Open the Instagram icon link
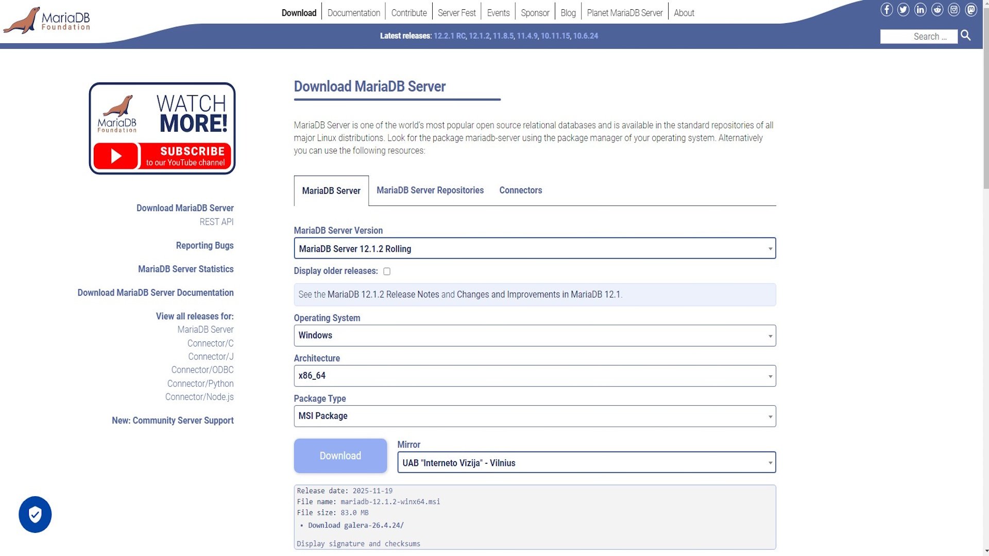 pyautogui.click(x=954, y=10)
